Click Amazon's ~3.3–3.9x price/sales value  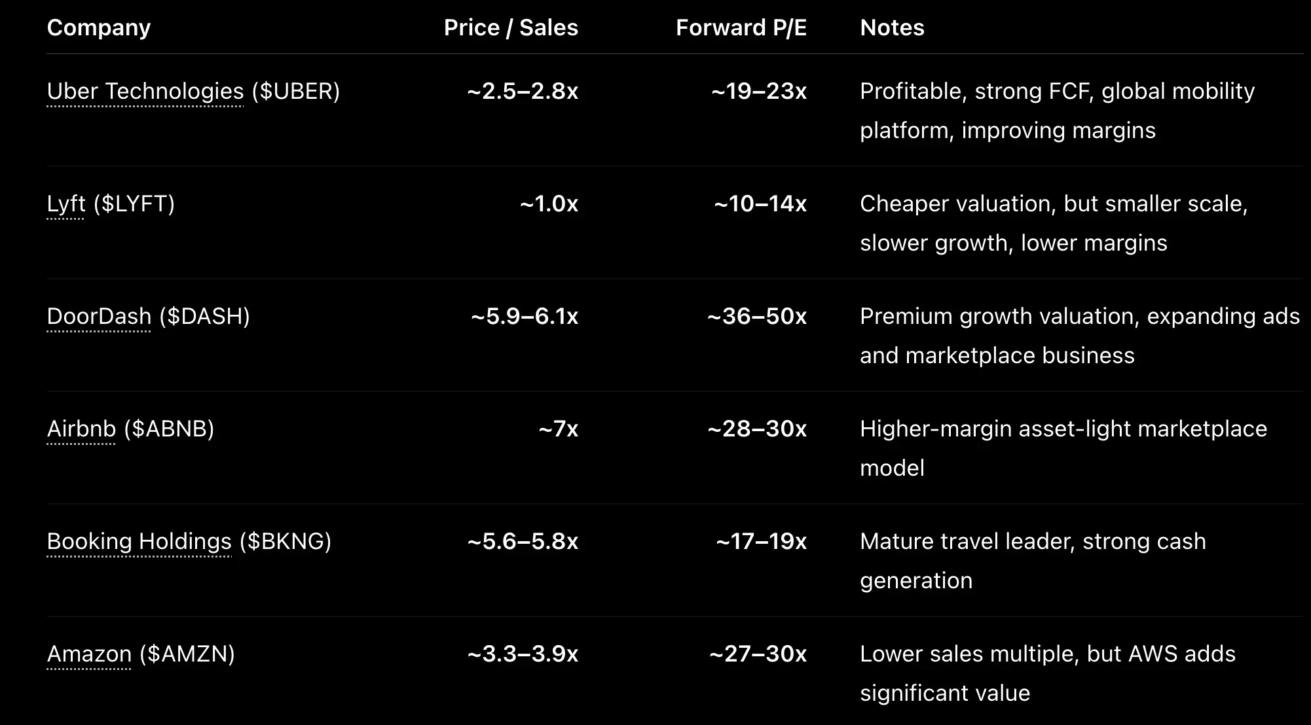click(x=523, y=654)
